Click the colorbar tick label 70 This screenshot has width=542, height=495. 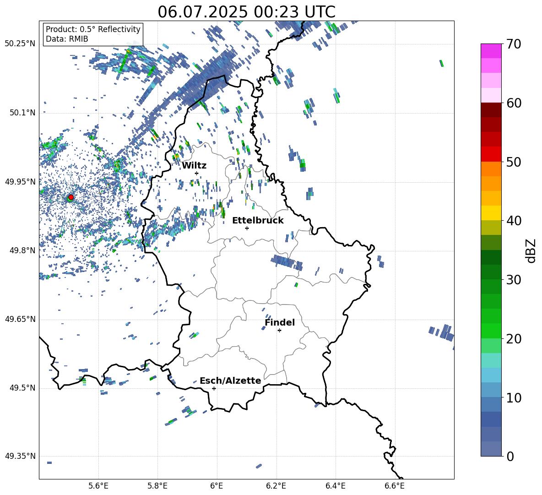click(514, 44)
